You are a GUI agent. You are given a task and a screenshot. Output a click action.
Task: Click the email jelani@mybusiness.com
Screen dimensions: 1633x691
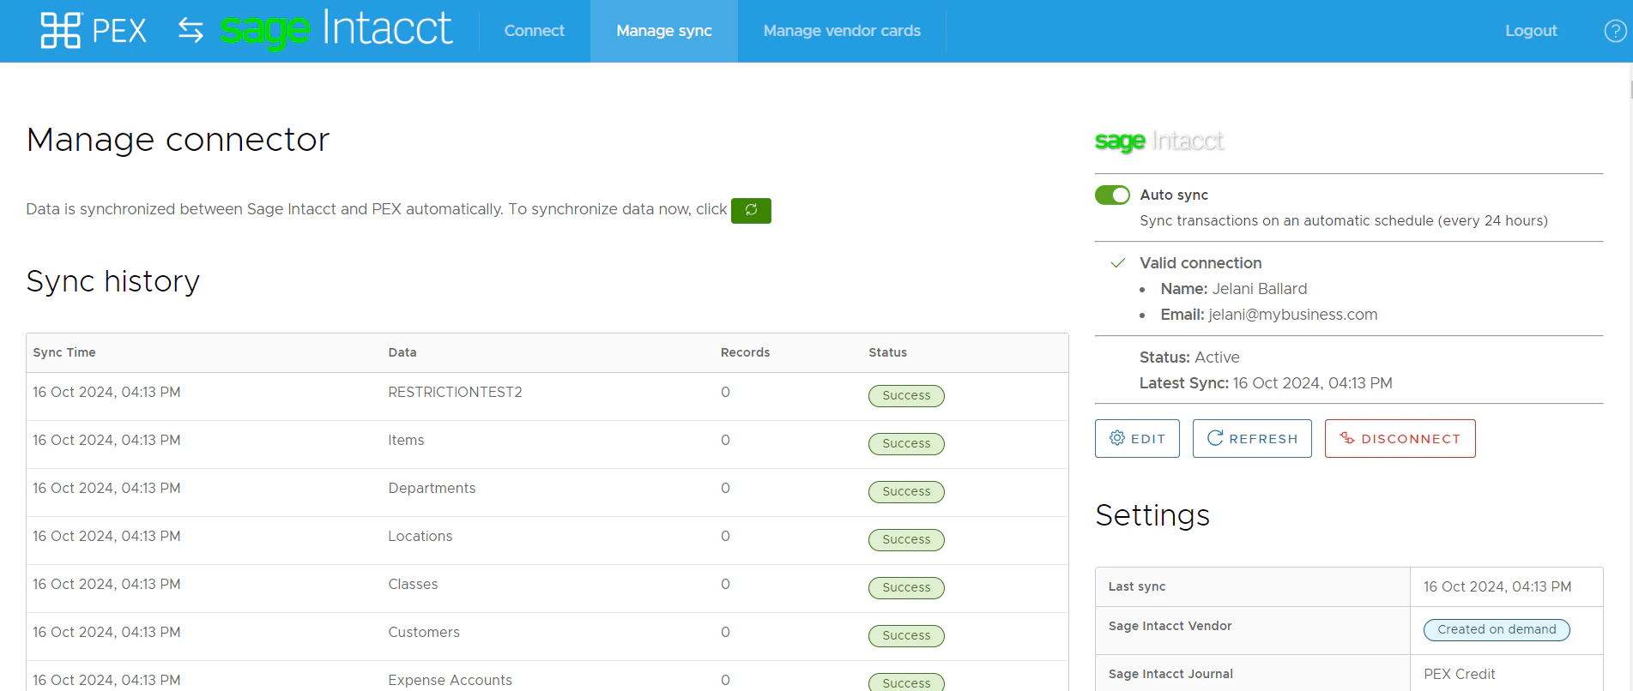tap(1293, 315)
